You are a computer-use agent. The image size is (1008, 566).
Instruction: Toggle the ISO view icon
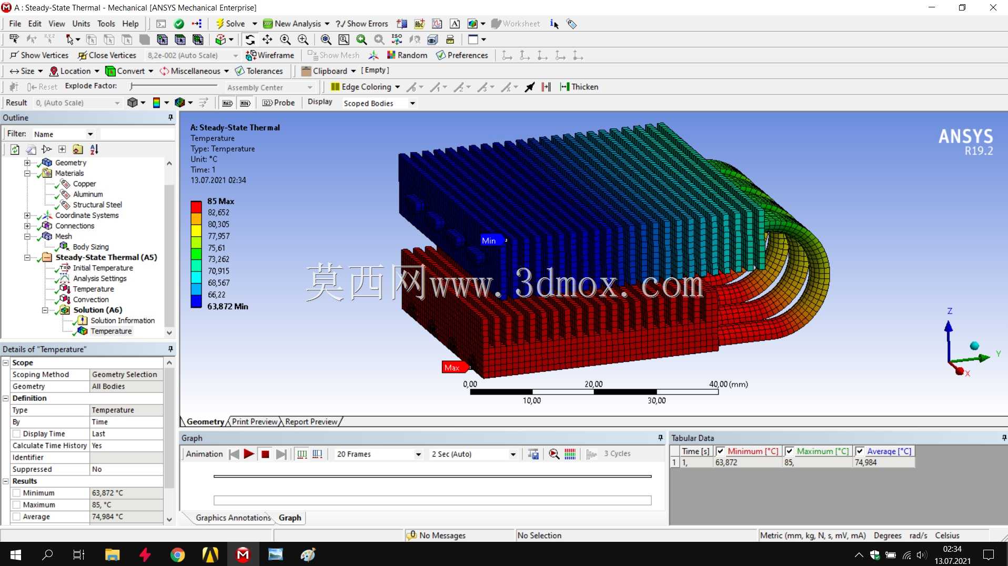(x=397, y=39)
